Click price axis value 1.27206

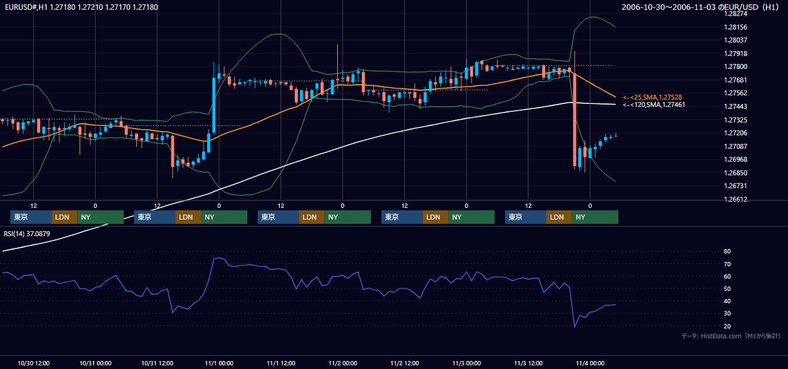pyautogui.click(x=736, y=133)
